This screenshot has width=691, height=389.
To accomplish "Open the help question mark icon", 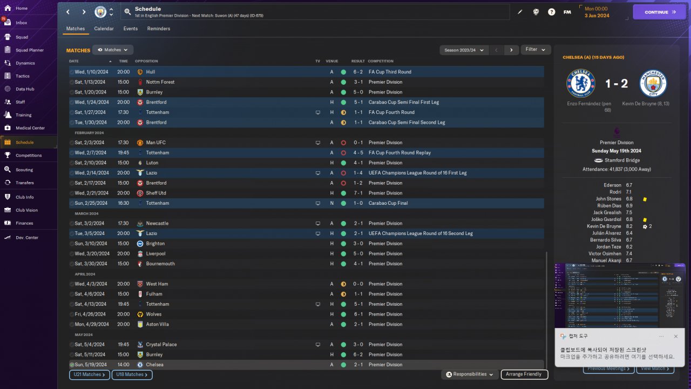I will 552,12.
